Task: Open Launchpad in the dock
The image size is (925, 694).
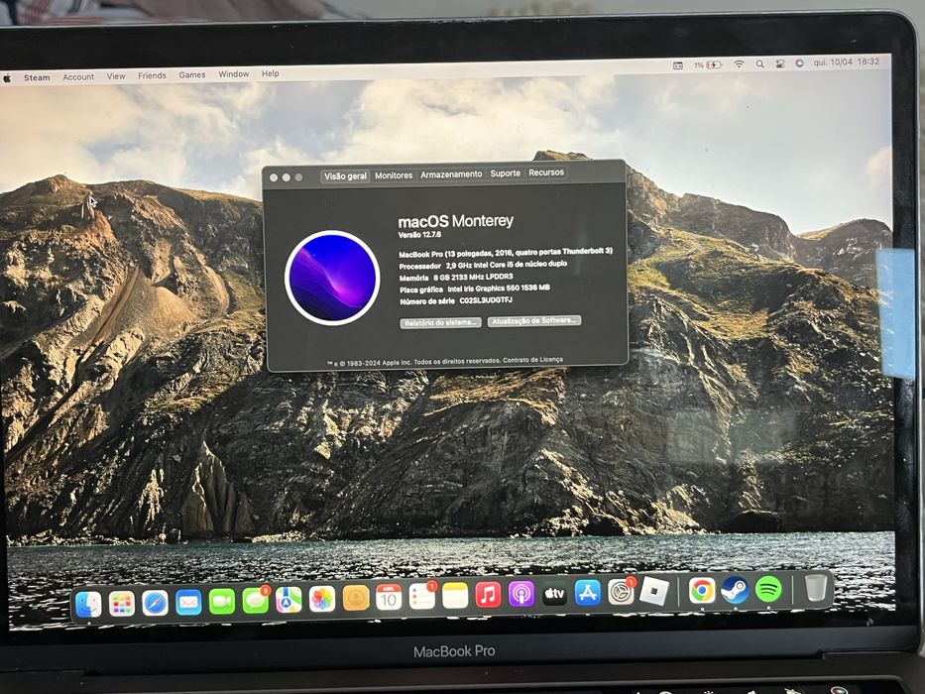Action: click(x=122, y=604)
